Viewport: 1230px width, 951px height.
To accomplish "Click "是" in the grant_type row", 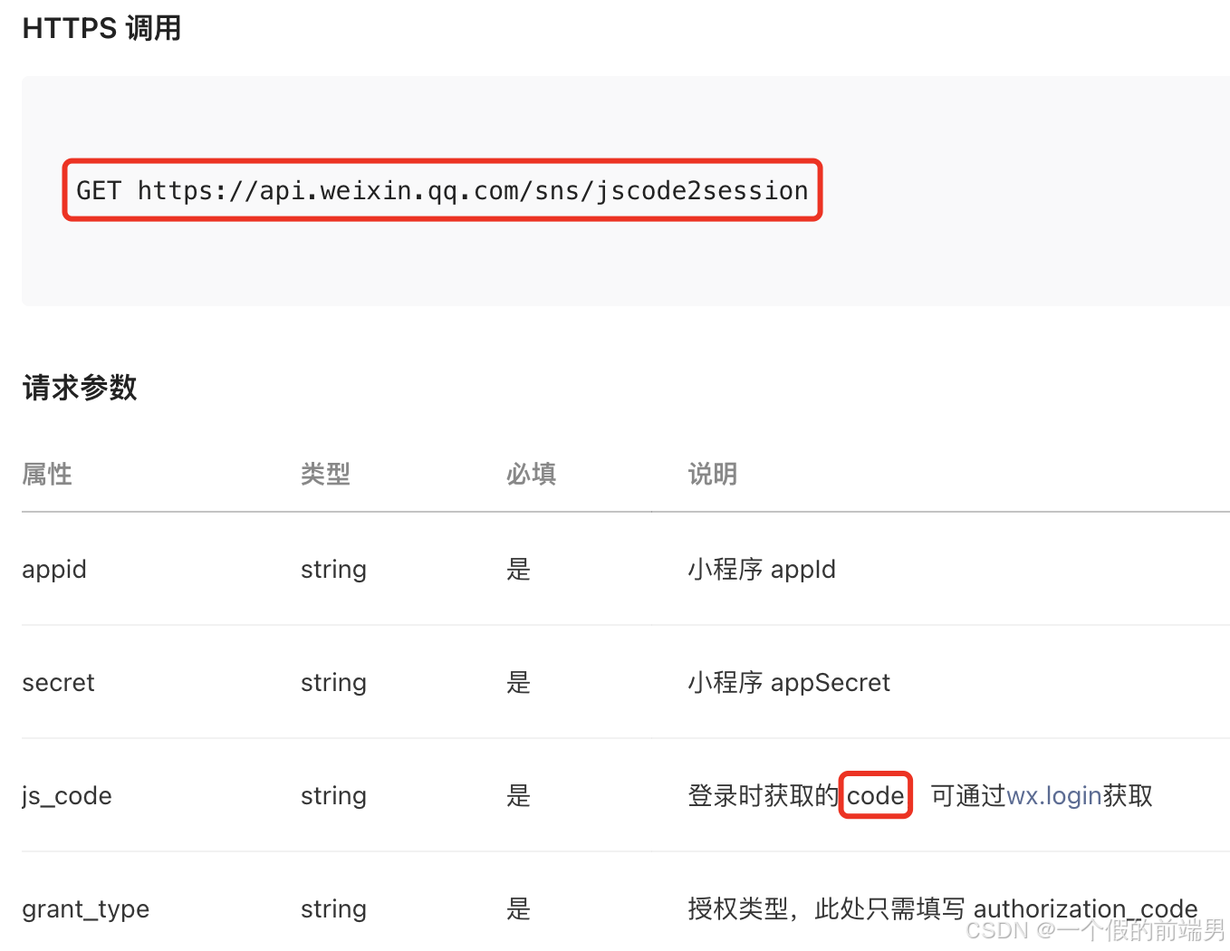I will [x=519, y=909].
